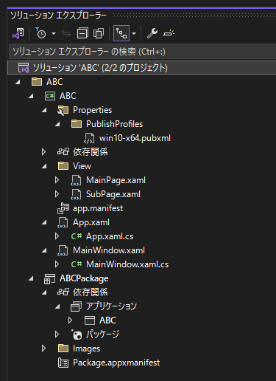
Task: Collapse the App.xaml node
Action: pyautogui.click(x=44, y=222)
